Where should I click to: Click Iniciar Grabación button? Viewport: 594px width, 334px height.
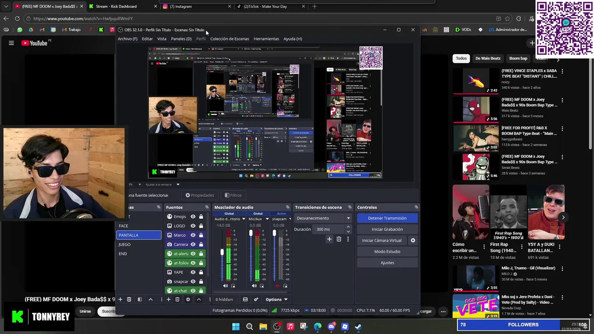[x=387, y=229]
